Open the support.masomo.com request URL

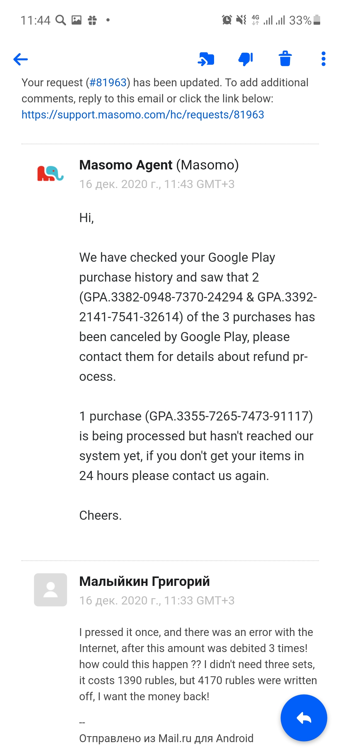[x=143, y=115]
